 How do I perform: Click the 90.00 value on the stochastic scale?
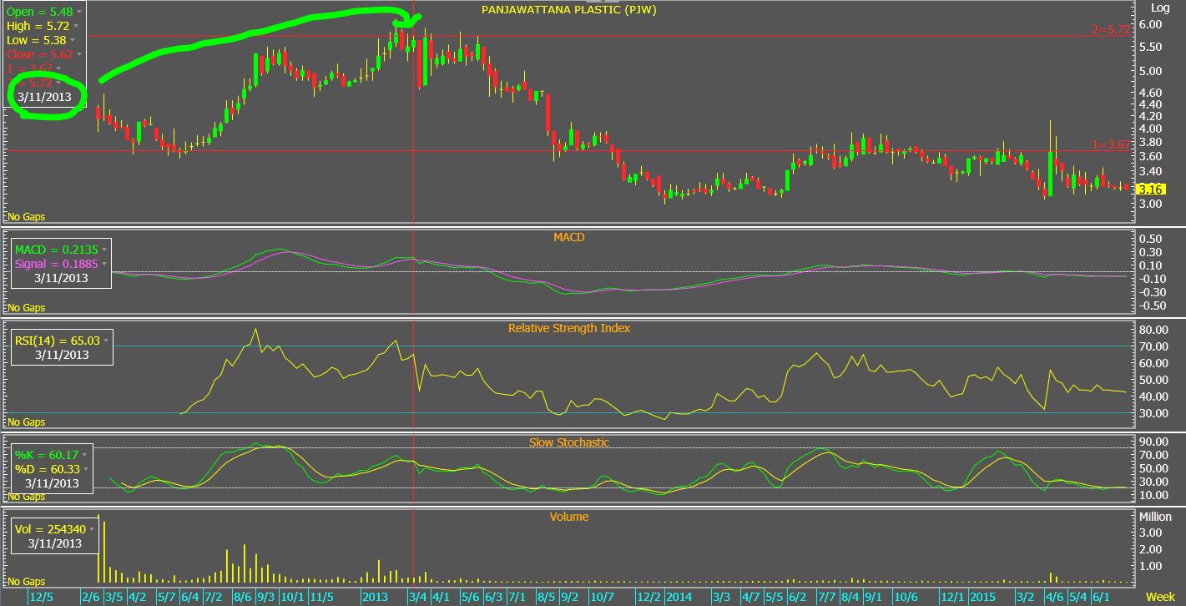click(1153, 442)
